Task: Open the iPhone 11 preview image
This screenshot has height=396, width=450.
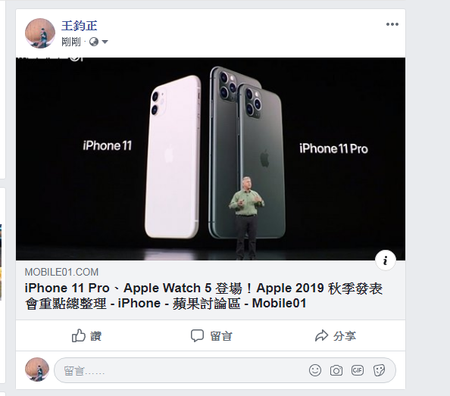Action: point(211,159)
